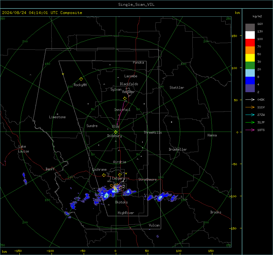
Task: Click the RockyMH label
Action: pyautogui.click(x=80, y=85)
